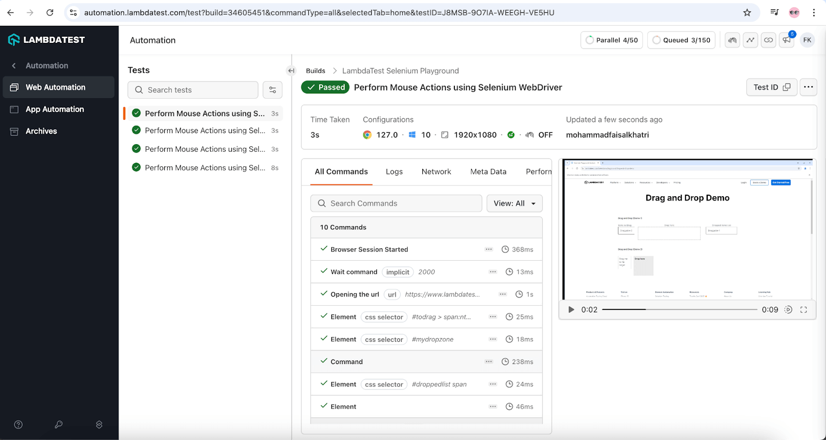Click the help question mark icon at sidebar bottom
This screenshot has height=440, width=826.
point(19,425)
